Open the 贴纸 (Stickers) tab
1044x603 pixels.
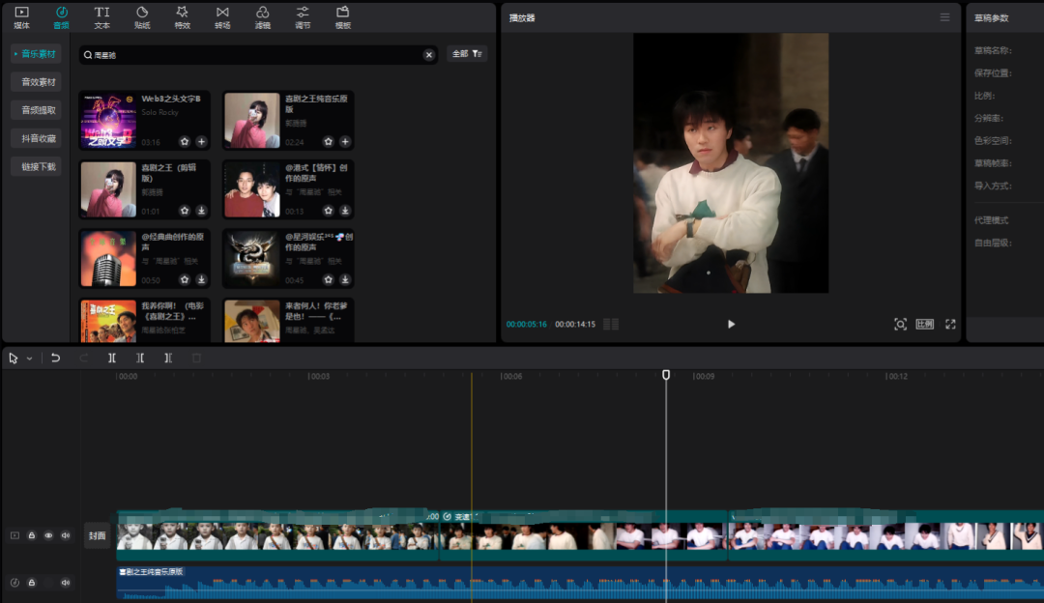tap(142, 17)
